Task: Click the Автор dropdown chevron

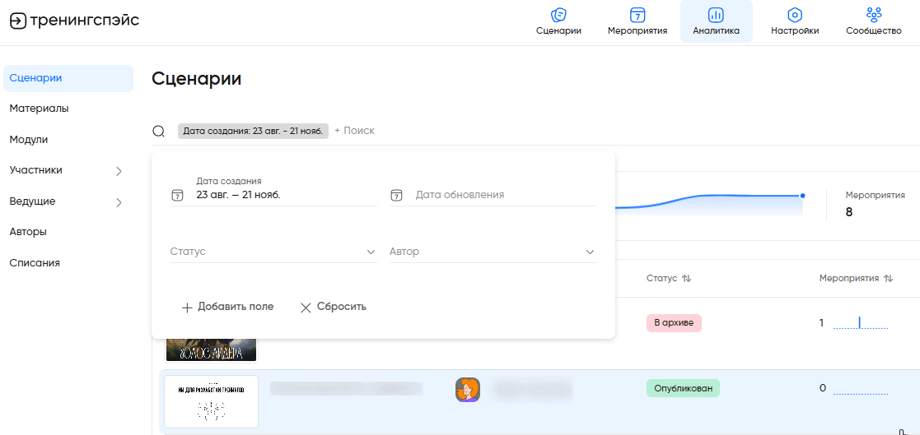Action: pyautogui.click(x=590, y=252)
